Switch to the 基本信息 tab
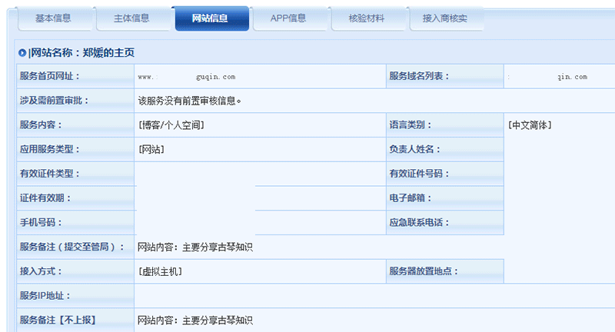The height and width of the screenshot is (332, 615). [x=53, y=18]
